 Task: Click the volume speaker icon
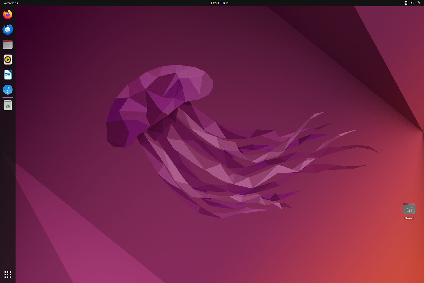(412, 3)
